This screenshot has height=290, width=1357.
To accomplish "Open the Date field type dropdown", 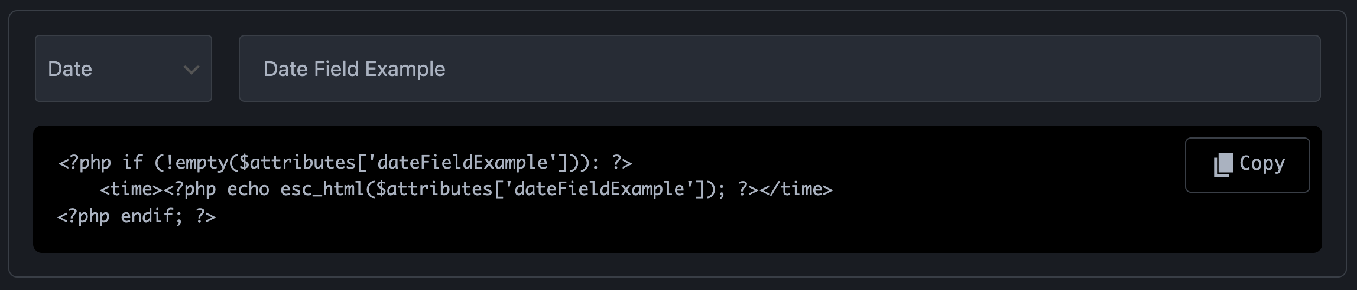I will (x=123, y=69).
